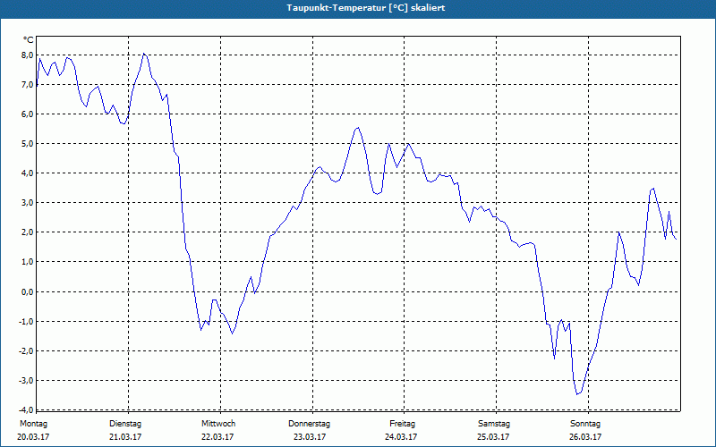Click the date 24.03.17
The height and width of the screenshot is (447, 716).
pos(401,437)
